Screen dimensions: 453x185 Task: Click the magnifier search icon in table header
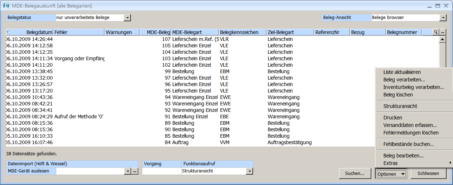(436, 32)
